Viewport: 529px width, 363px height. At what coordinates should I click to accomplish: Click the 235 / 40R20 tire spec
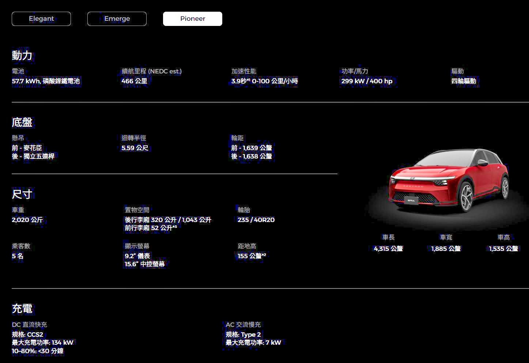pos(256,220)
